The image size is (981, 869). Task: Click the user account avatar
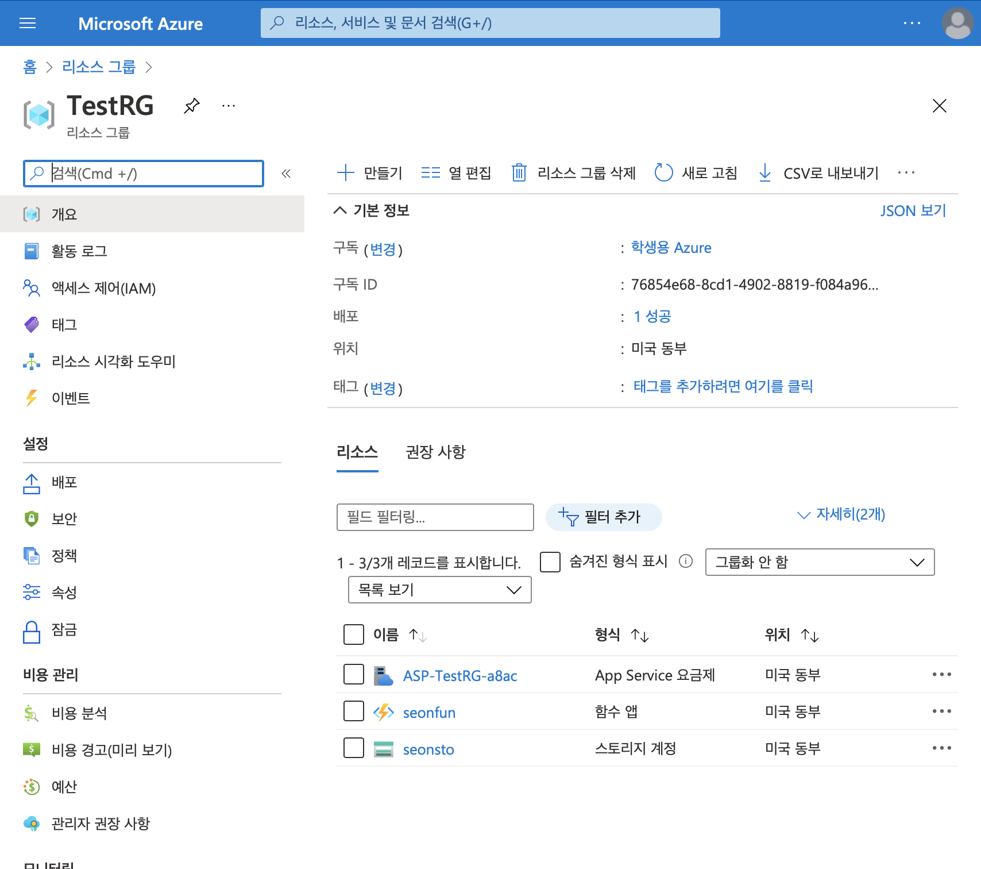coord(957,23)
